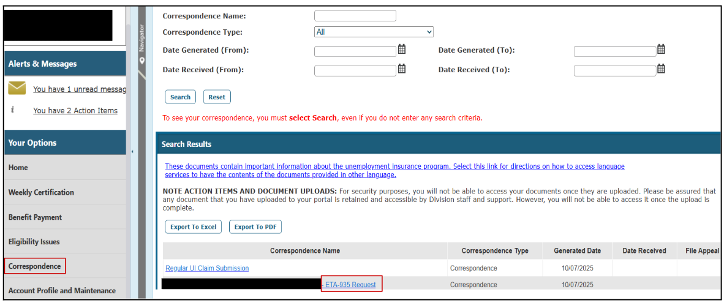Screen dimensions: 724x303
Task: Click the Navigator location pin icon
Action: pos(142,61)
